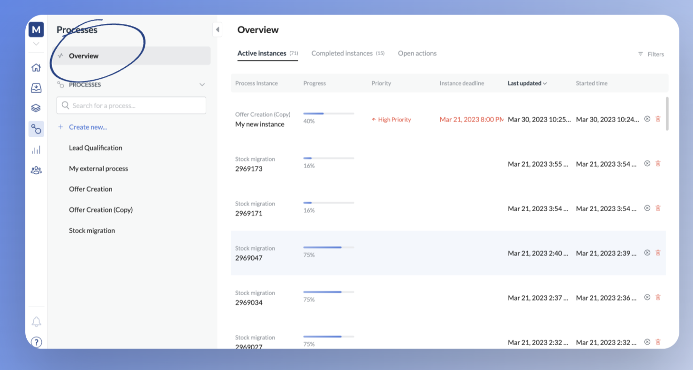Image resolution: width=693 pixels, height=370 pixels.
Task: Click the Processes flow icon in sidebar
Action: point(36,129)
